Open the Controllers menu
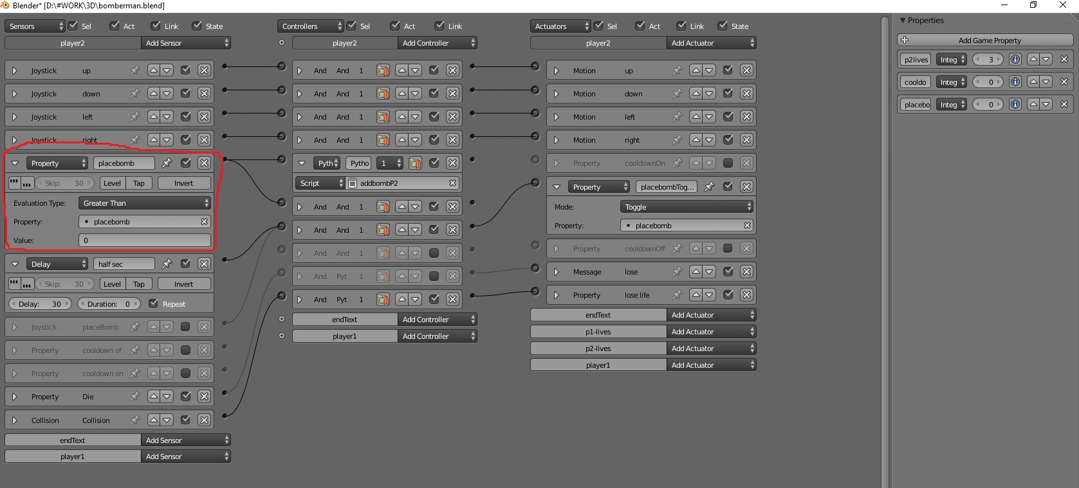 click(311, 26)
